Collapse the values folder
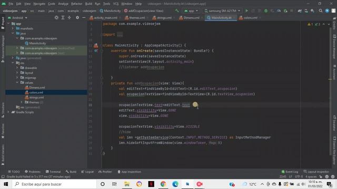Viewport: 337px width, 189px height. [x=17, y=82]
